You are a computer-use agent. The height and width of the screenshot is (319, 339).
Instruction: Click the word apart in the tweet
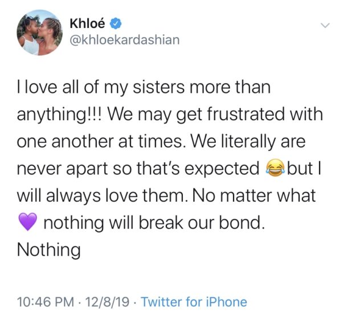coord(87,169)
